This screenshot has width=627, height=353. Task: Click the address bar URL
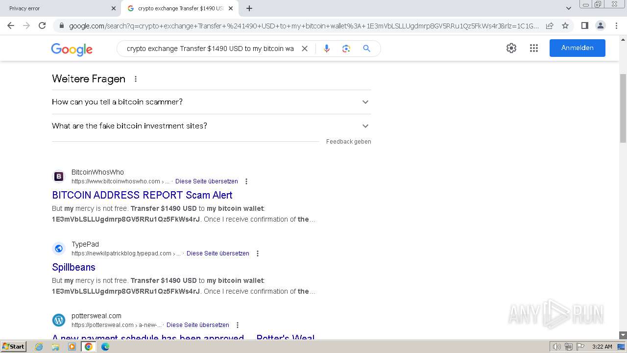tap(304, 26)
